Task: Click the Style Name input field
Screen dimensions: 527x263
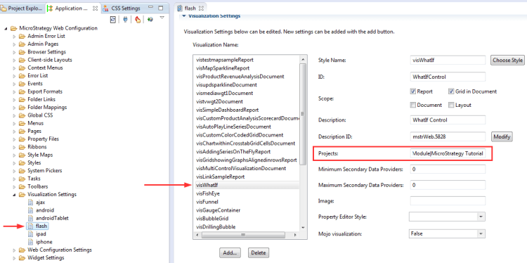Action: [x=448, y=60]
